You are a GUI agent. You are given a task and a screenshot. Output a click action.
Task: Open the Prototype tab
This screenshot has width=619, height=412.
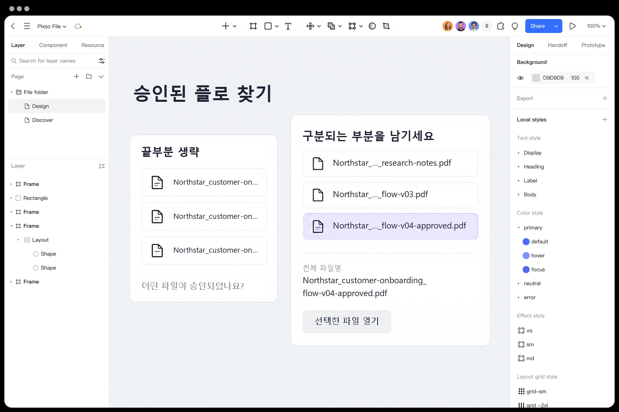(x=593, y=45)
